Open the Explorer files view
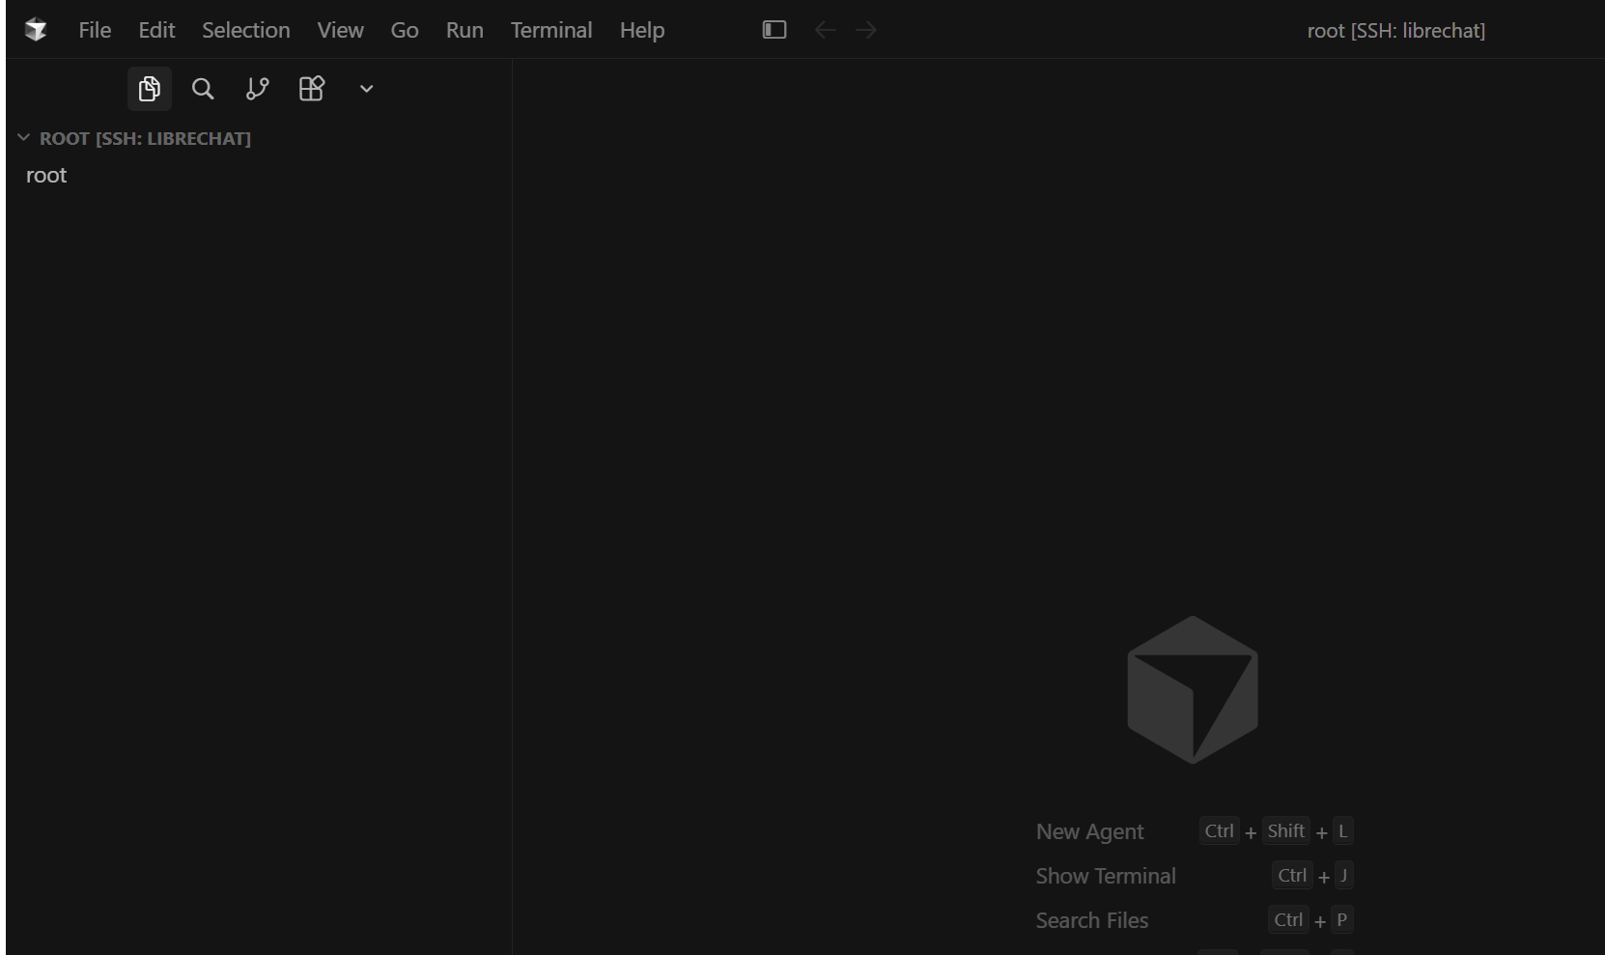Image resolution: width=1605 pixels, height=955 pixels. [x=149, y=89]
